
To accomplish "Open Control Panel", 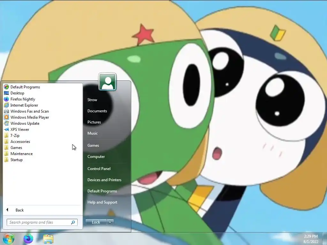I will coord(99,169).
